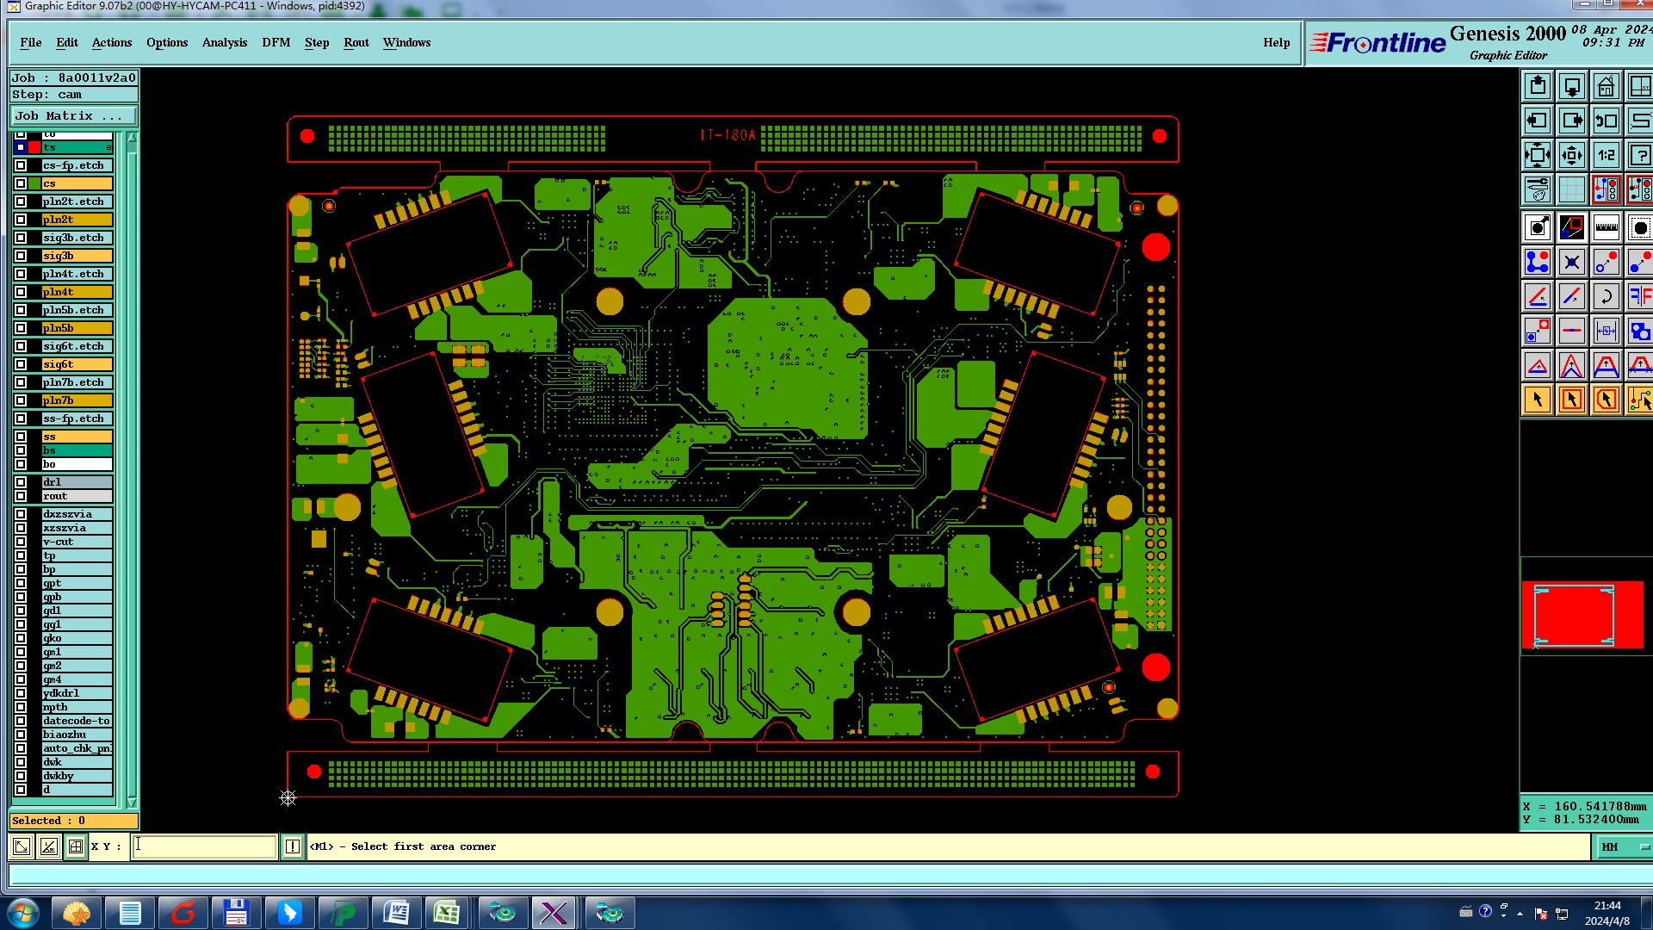Image resolution: width=1653 pixels, height=930 pixels.
Task: Click the Help button
Action: point(1276,42)
